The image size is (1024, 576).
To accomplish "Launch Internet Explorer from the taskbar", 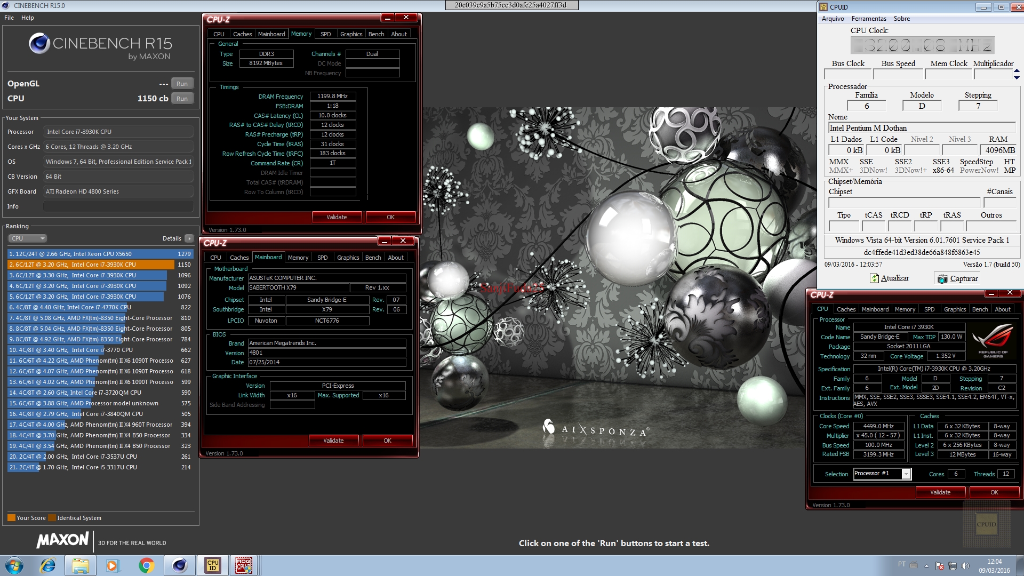I will [48, 565].
